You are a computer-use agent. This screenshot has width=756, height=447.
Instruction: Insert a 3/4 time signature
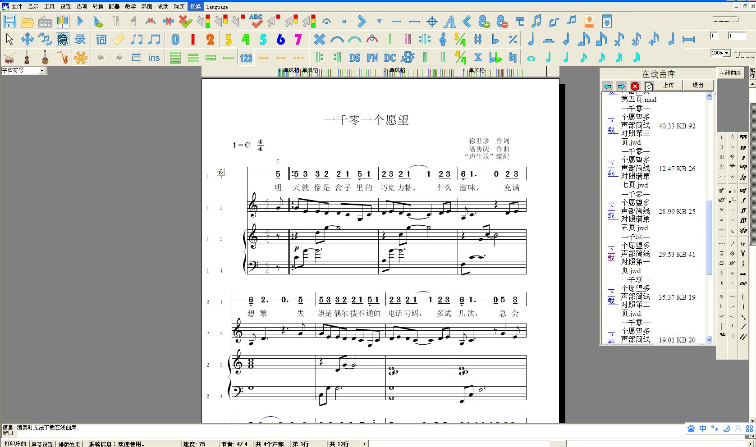[x=460, y=39]
